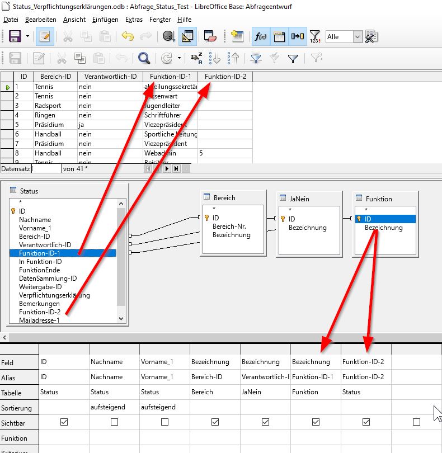Open the Bearbeiten menu
Image resolution: width=442 pixels, height=453 pixels.
tap(41, 20)
